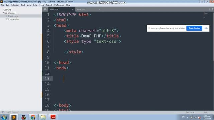Place cursor on the DOCTYPE html line

pos(72,15)
